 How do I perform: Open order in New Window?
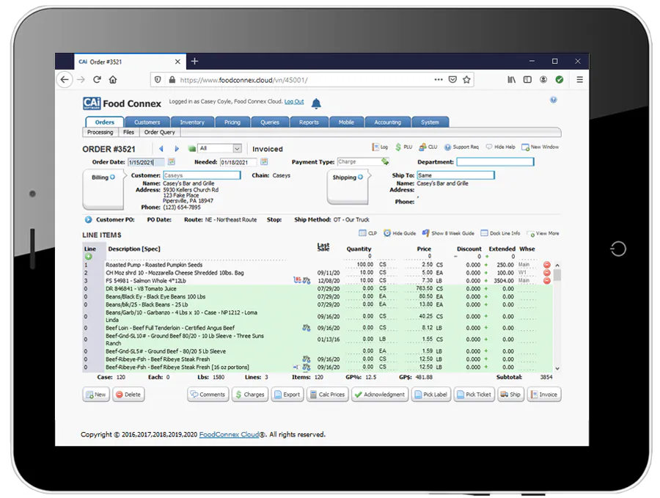540,147
